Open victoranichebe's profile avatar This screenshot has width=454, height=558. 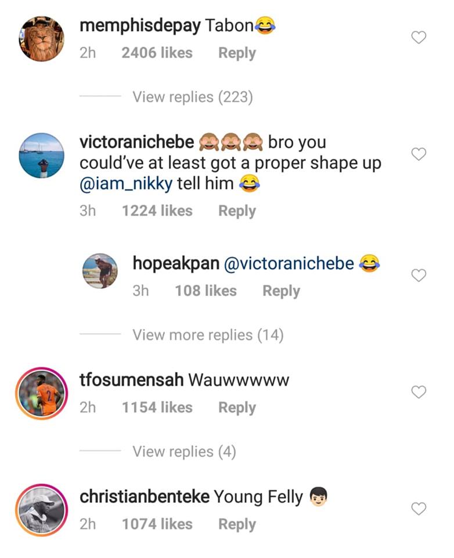click(x=41, y=155)
